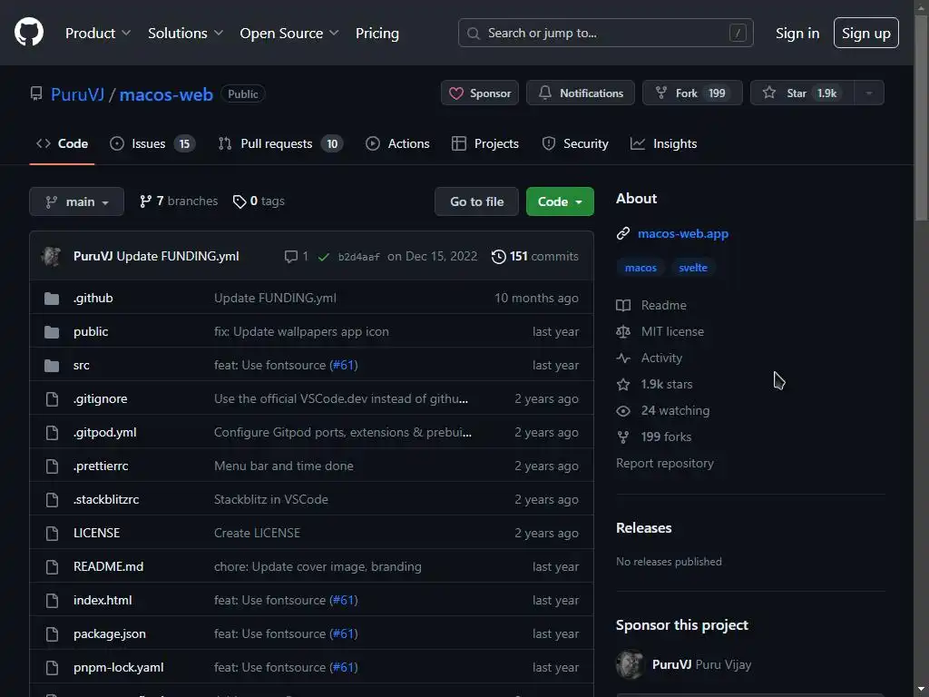Click the macos topic tag

point(641,268)
